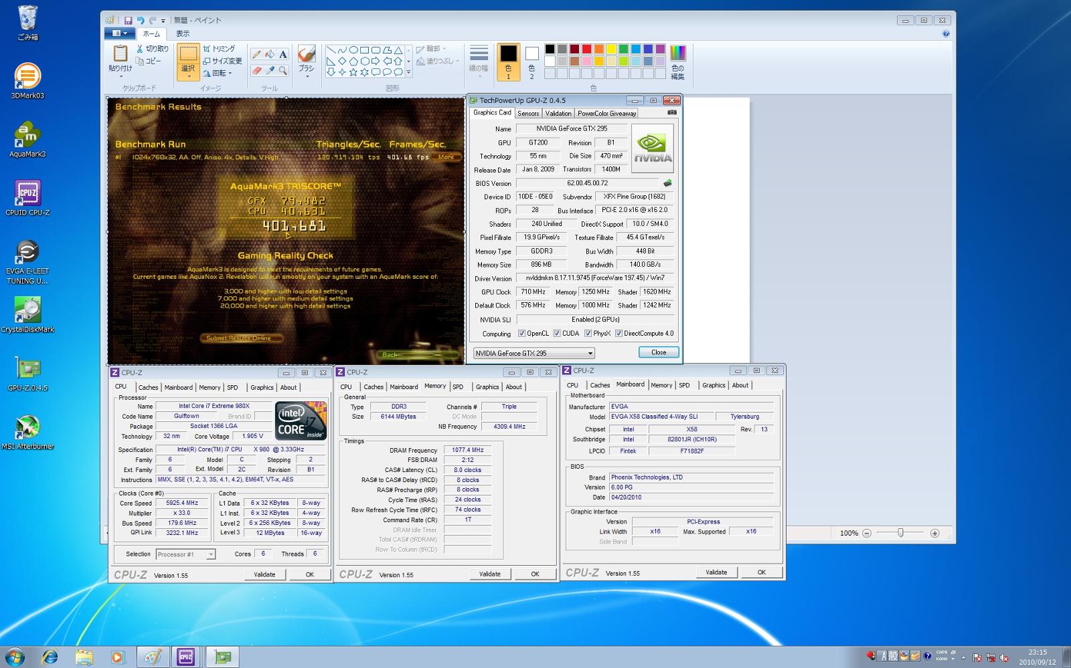Image resolution: width=1071 pixels, height=668 pixels.
Task: Open MSI Afterburner desktop shortcut
Action: pyautogui.click(x=27, y=432)
